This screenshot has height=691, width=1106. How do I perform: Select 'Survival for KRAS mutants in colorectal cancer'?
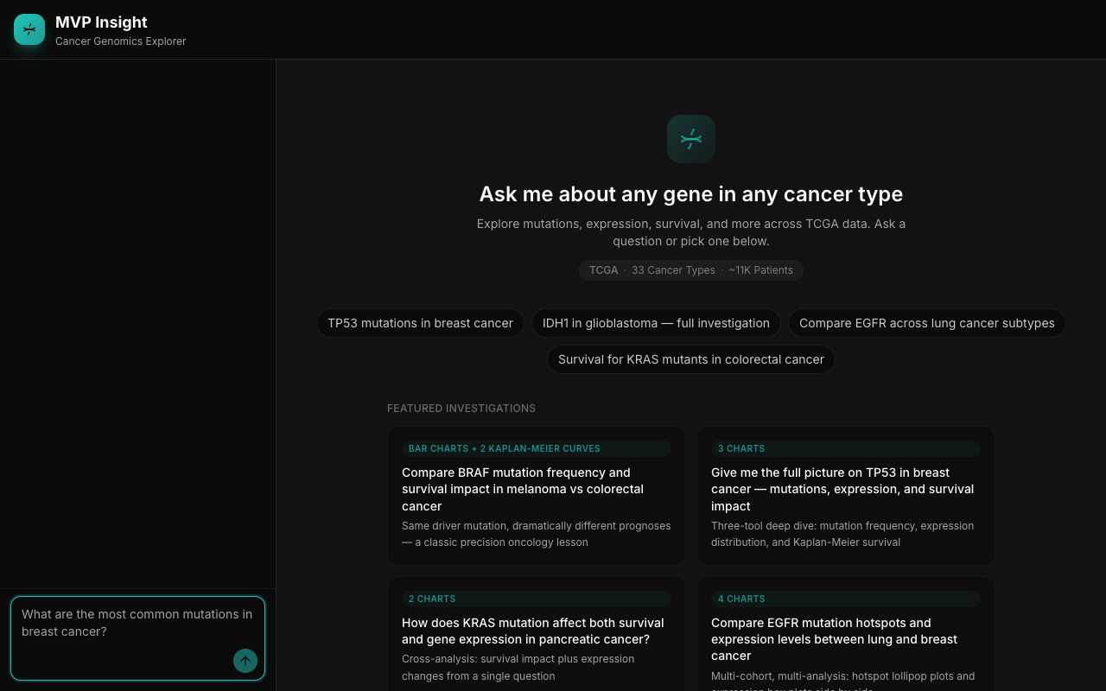pos(690,359)
